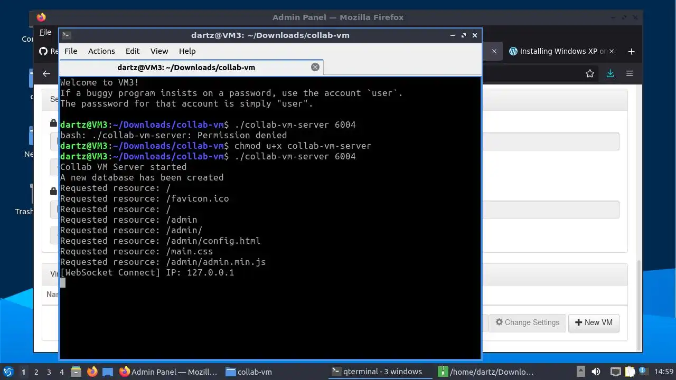Open the Edit menu in qterminal
Image resolution: width=676 pixels, height=380 pixels.
(x=133, y=51)
